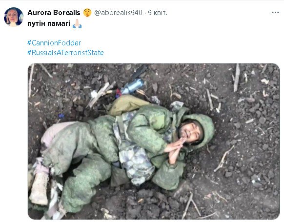Image resolution: width=284 pixels, height=222 pixels.
Task: View author profile from avatar thumbnail
Action: pyautogui.click(x=14, y=17)
